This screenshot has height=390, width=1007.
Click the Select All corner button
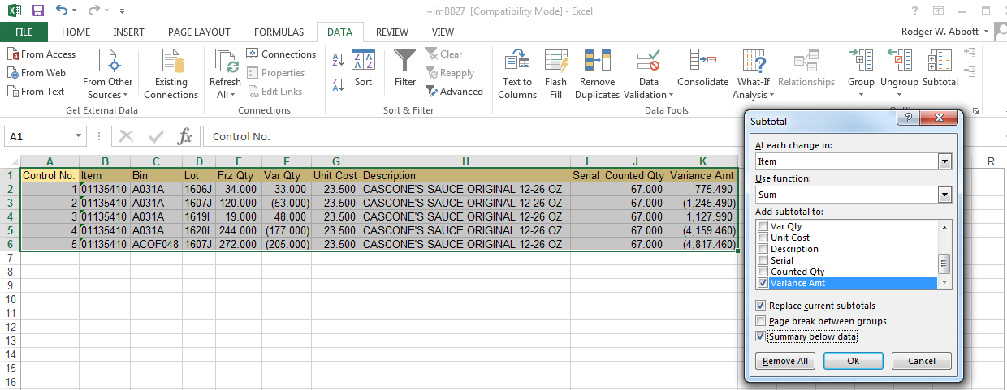[x=11, y=161]
